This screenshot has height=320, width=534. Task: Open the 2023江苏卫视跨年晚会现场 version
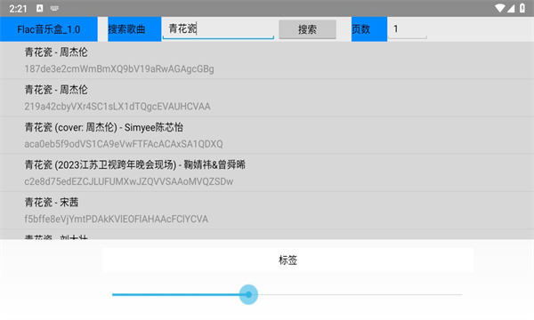[267, 172]
